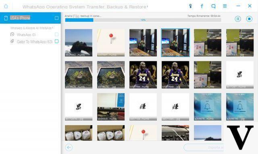Close the application window
The width and height of the screenshot is (258, 154).
click(250, 6)
